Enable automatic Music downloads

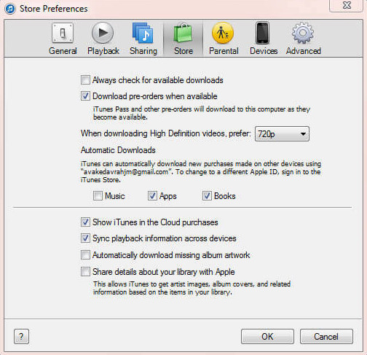[98, 195]
